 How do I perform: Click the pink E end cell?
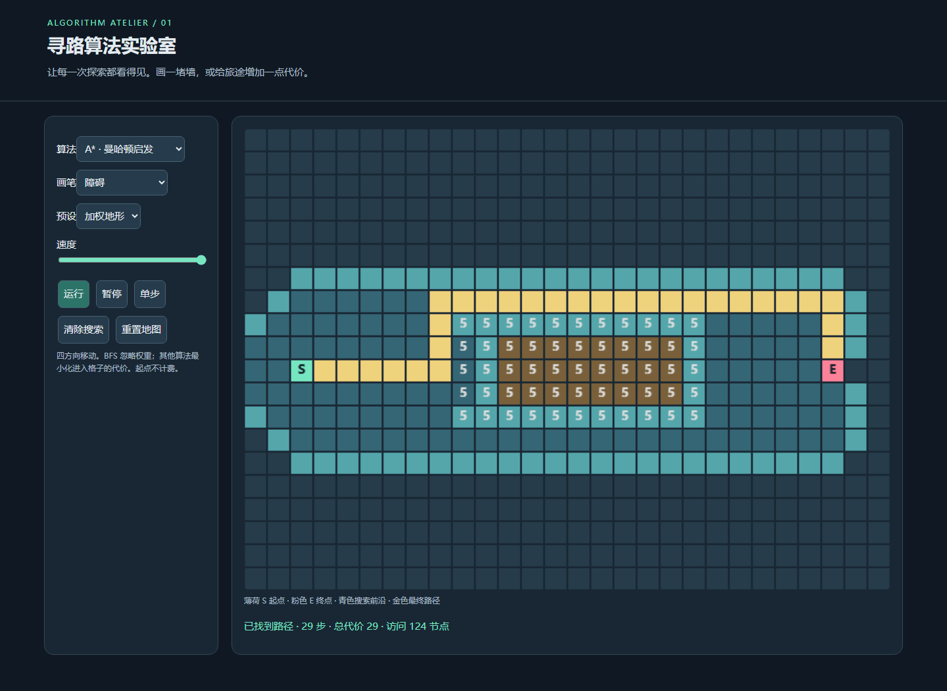833,371
